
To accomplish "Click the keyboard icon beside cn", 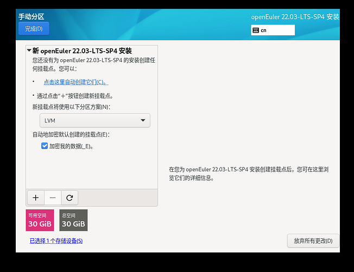I will pos(255,30).
